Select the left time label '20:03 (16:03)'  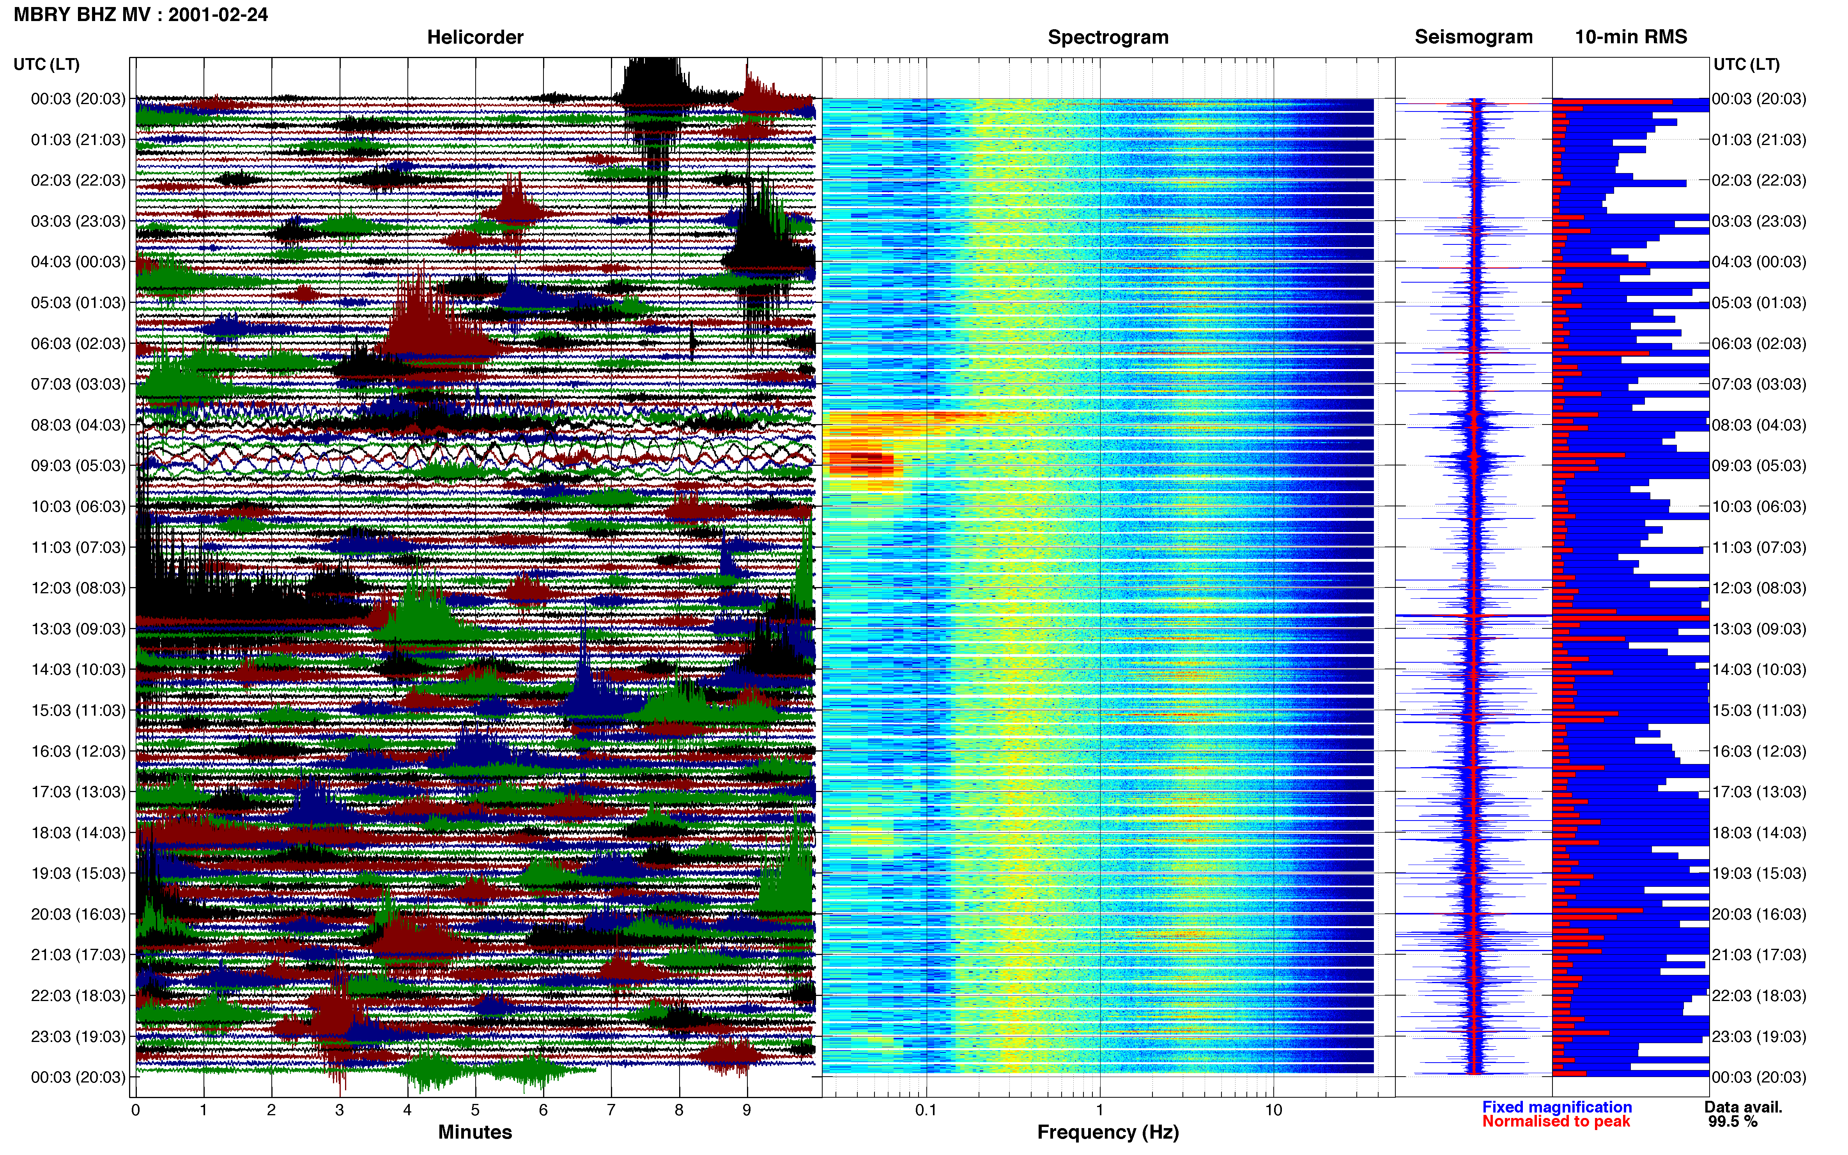[78, 914]
